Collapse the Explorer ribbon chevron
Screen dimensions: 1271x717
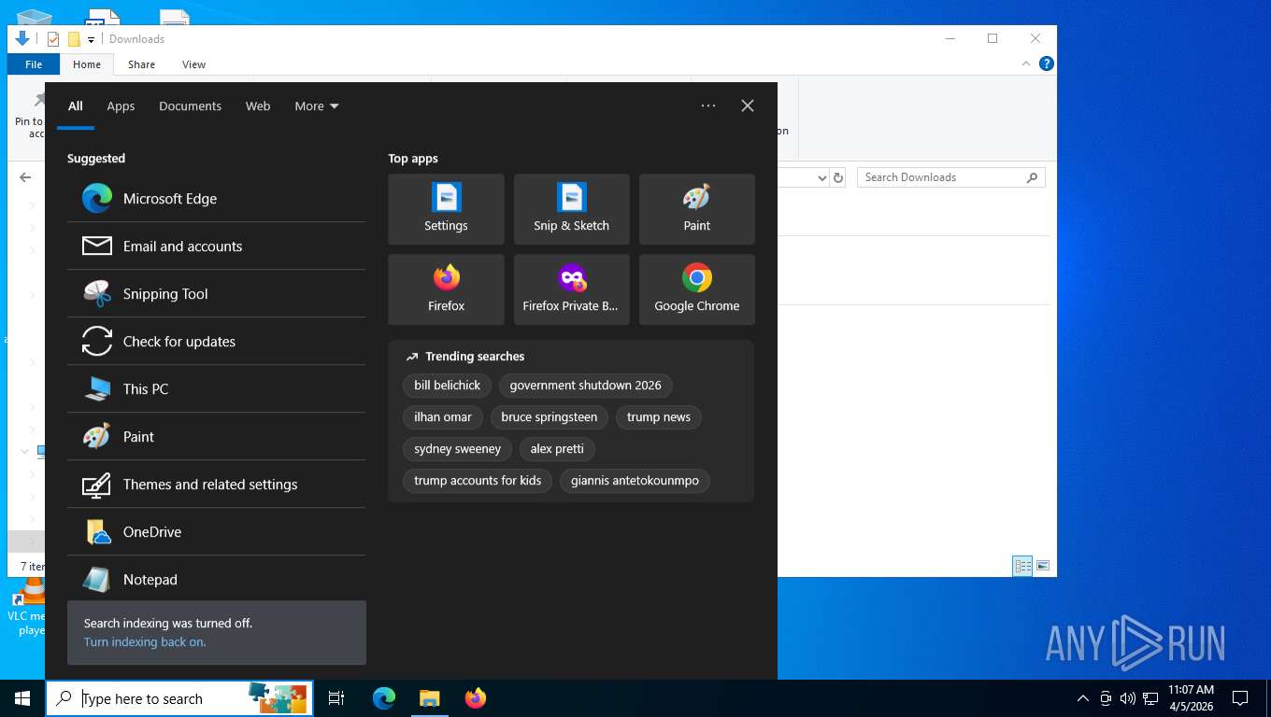pos(1026,64)
